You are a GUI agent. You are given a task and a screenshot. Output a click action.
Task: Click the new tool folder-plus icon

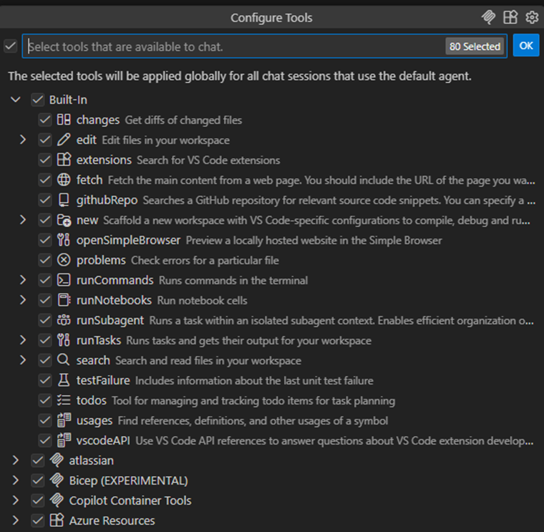[64, 220]
